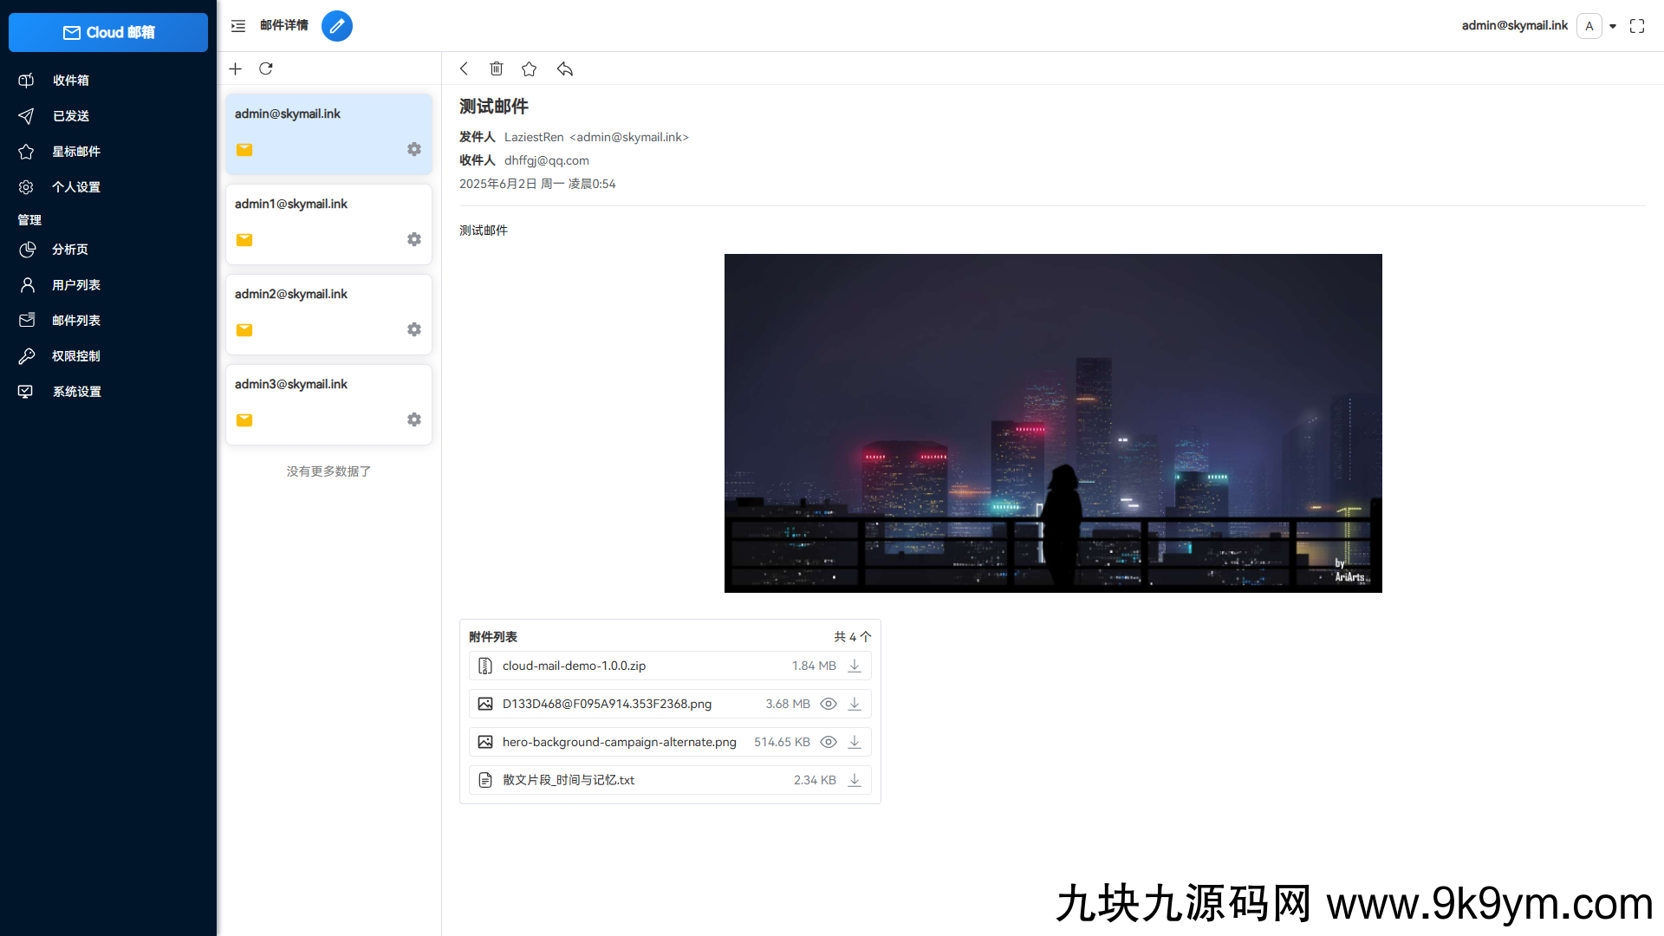
Task: Go back using the left arrow icon
Action: pos(464,68)
